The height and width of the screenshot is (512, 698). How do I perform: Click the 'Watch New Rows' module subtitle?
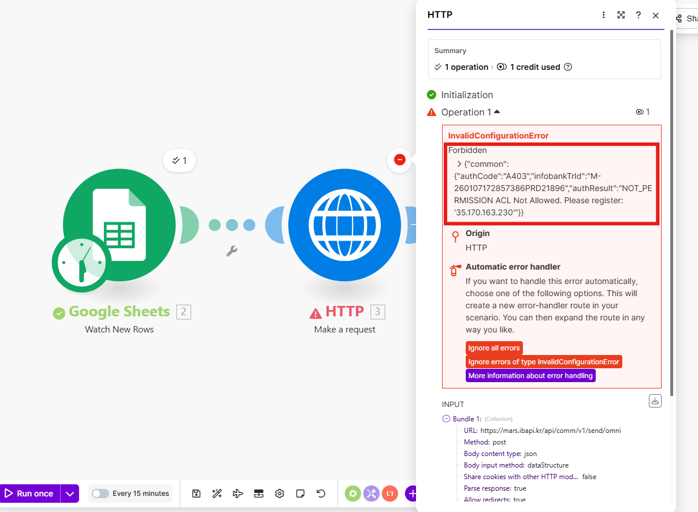click(120, 330)
